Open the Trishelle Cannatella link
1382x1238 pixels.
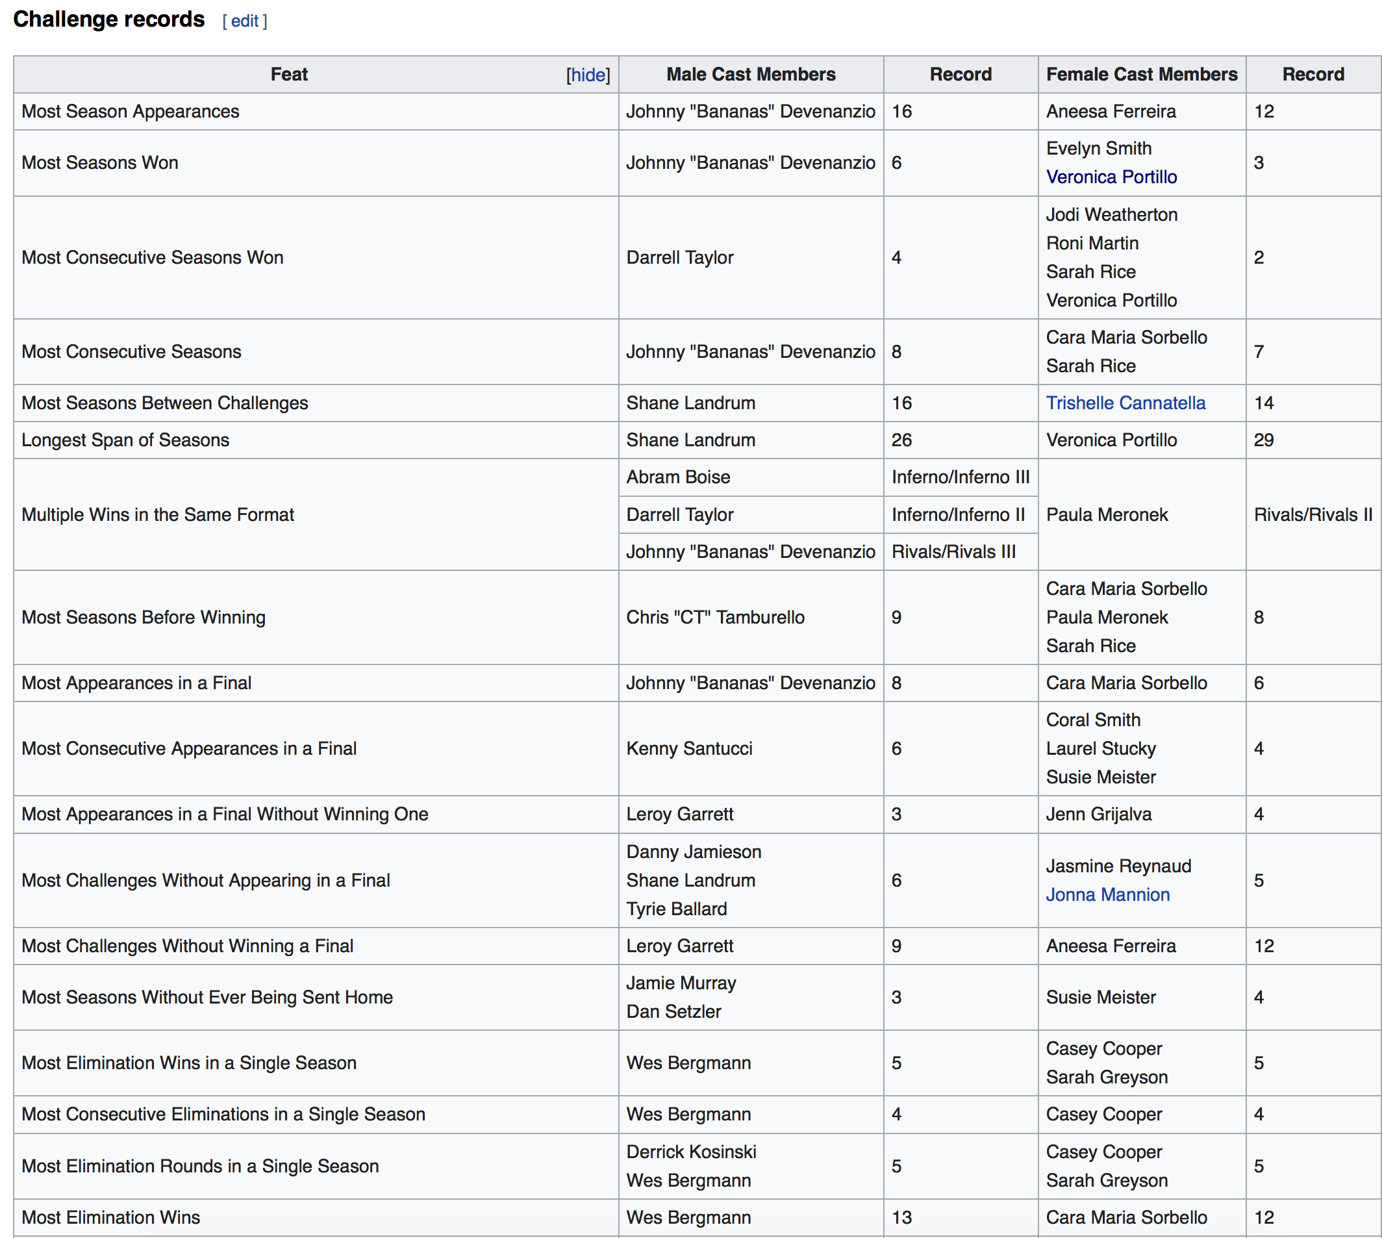(1125, 403)
